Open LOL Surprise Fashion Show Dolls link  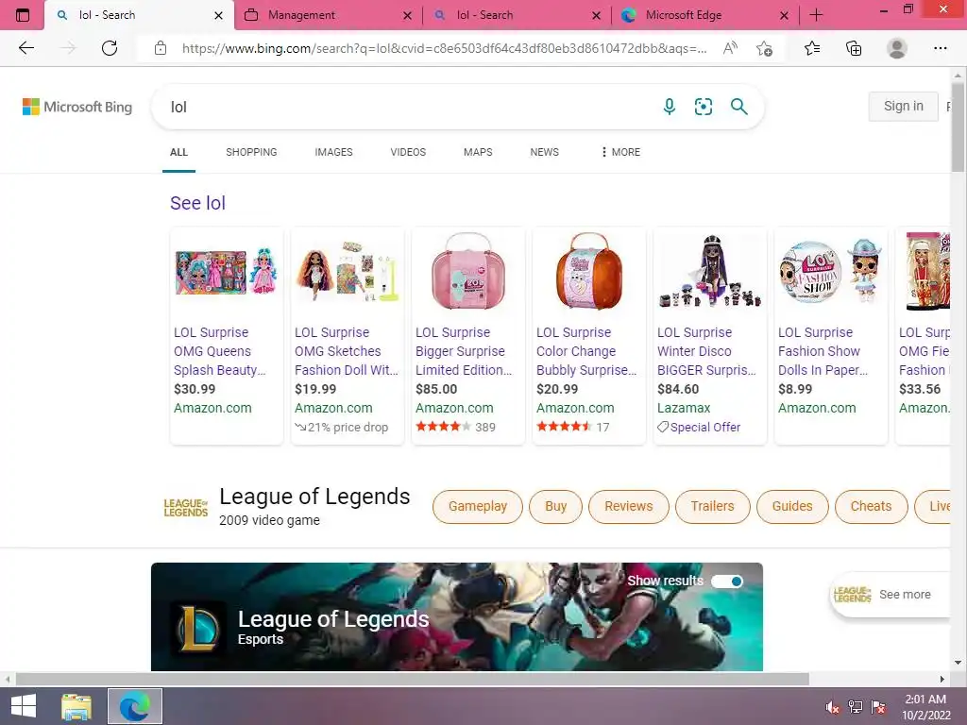[823, 351]
